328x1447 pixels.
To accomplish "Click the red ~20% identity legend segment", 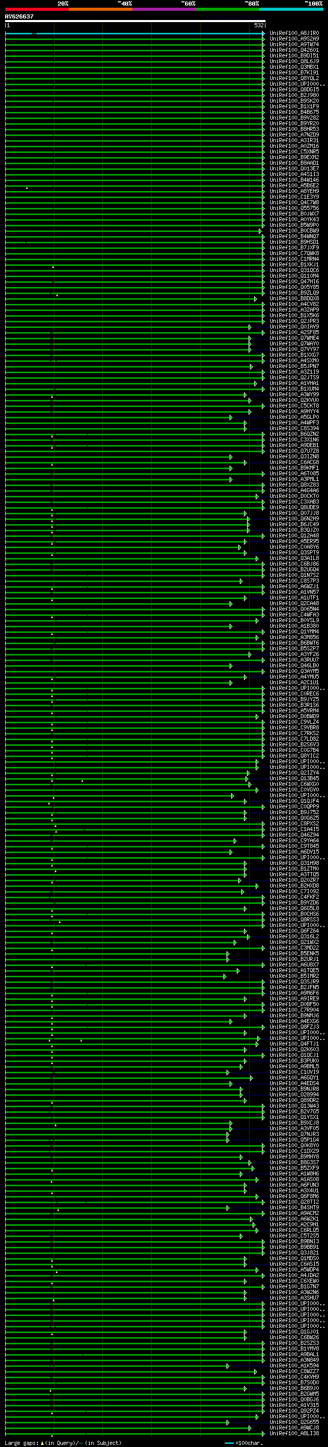I will pyautogui.click(x=36, y=9).
